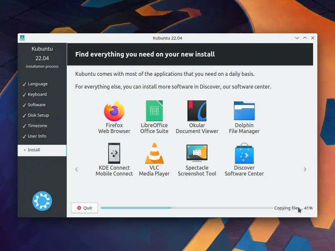Click the 'Firefox Web Browser' label
This screenshot has width=335, height=251.
[x=114, y=128]
